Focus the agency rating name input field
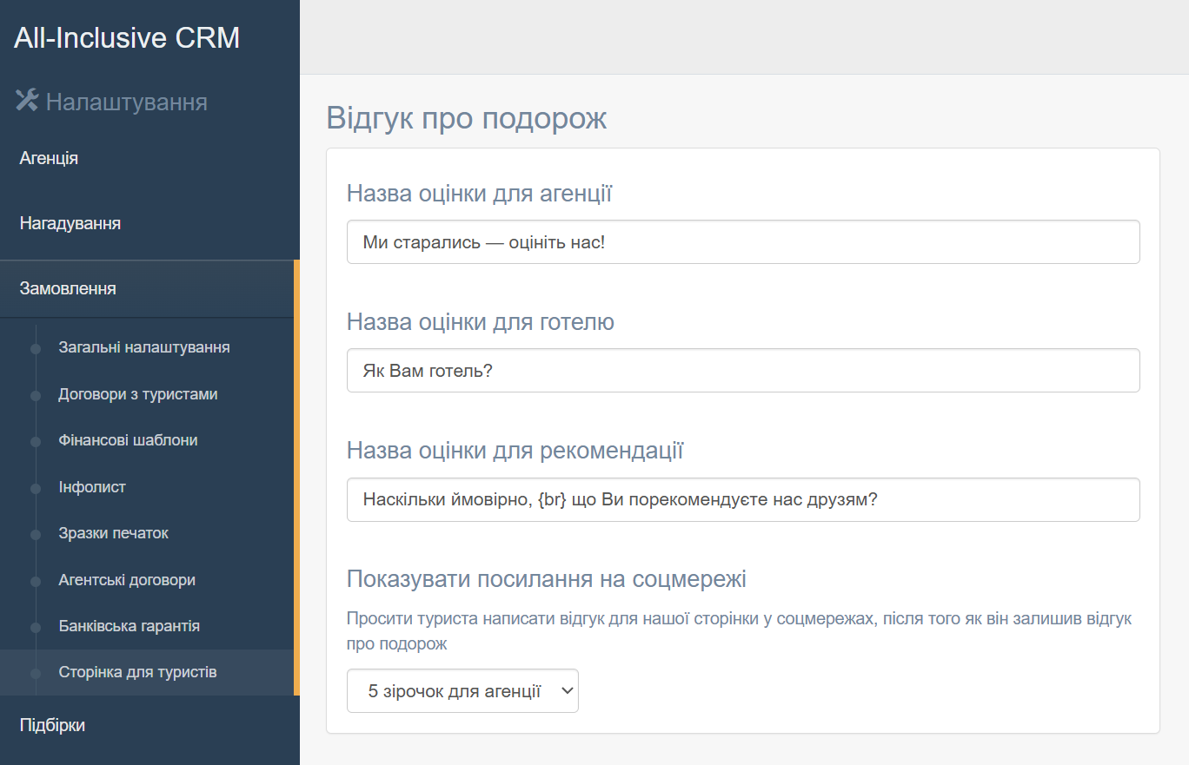This screenshot has height=765, width=1189. tap(743, 241)
